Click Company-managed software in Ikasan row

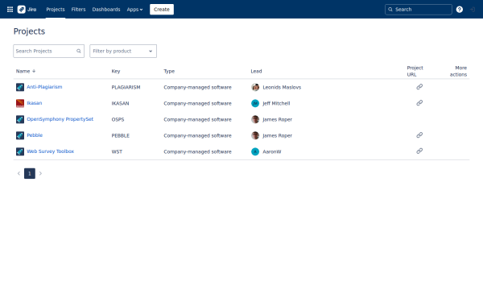(x=197, y=103)
